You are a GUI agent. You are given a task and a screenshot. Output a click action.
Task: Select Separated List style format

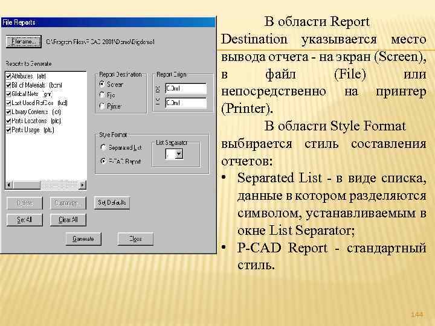coord(103,147)
